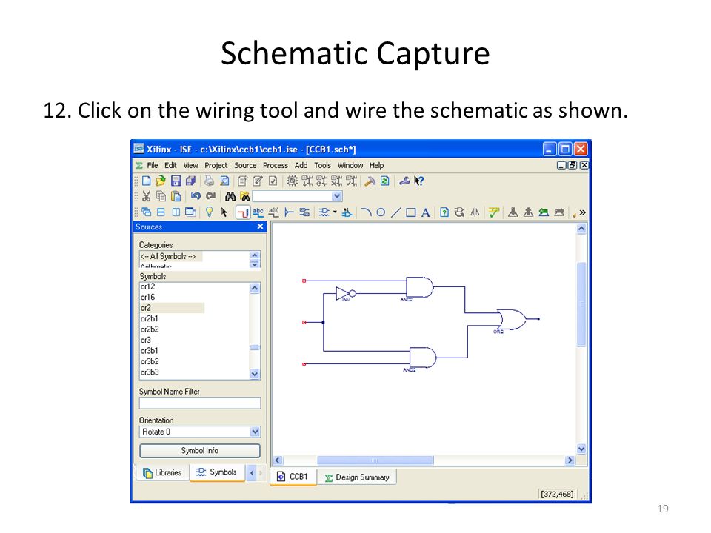711x533 pixels.
Task: Select the Add Bus Tap tool
Action: click(x=289, y=212)
